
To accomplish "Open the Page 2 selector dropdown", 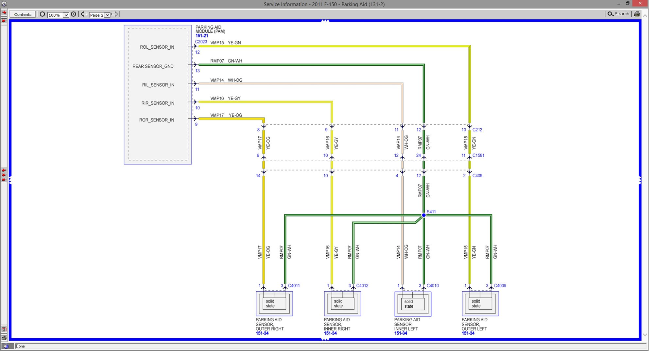I will [107, 15].
